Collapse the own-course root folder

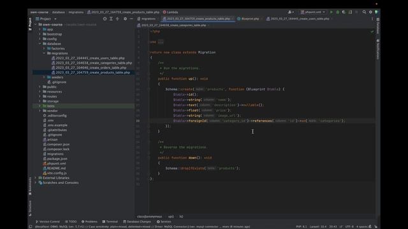[36, 24]
